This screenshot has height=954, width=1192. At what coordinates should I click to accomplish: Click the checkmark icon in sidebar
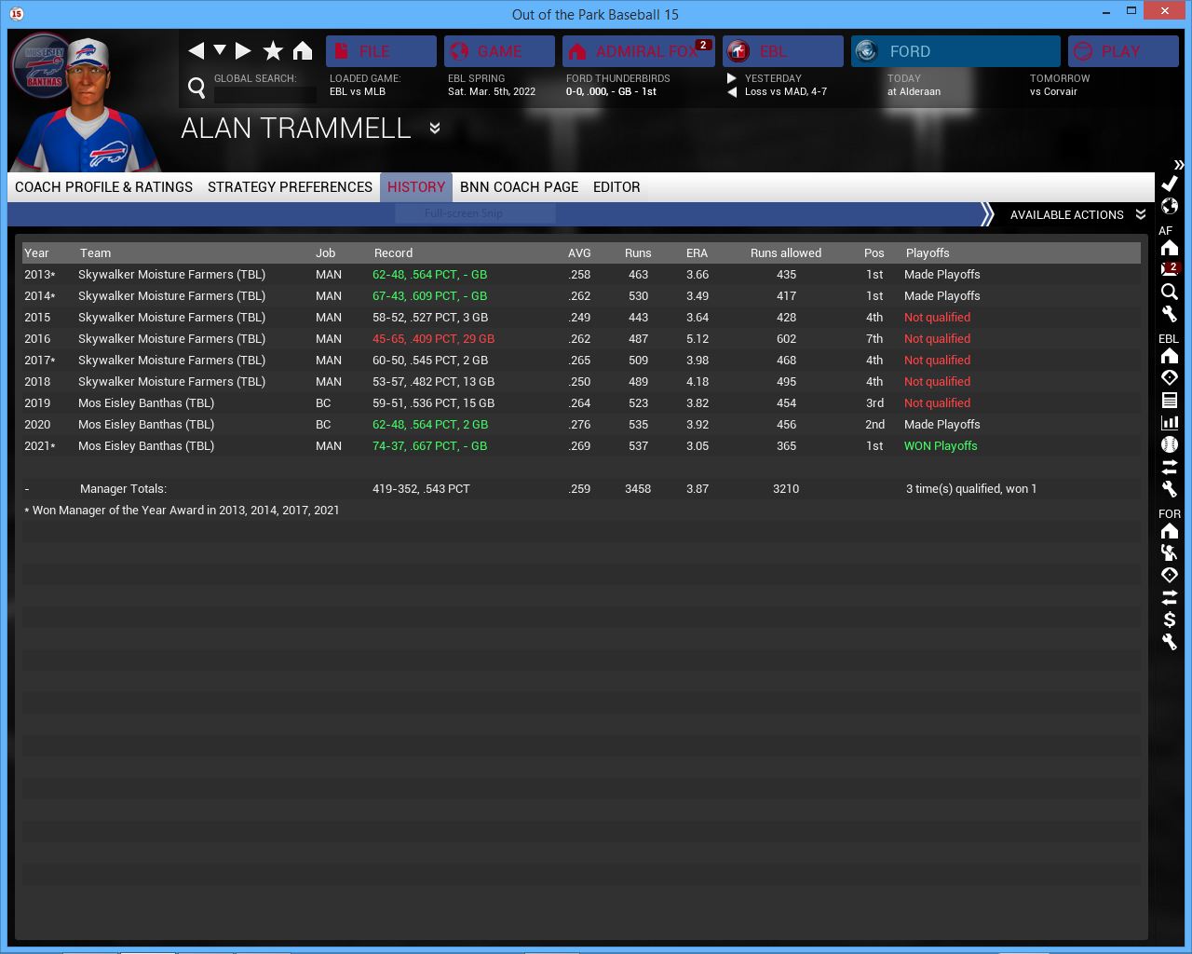coord(1170,184)
